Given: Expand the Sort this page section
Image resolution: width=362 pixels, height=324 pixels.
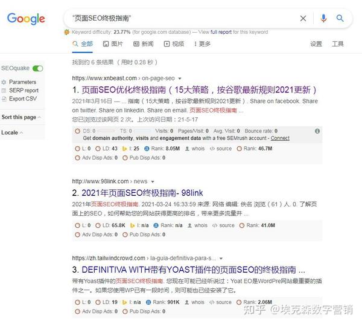Looking at the screenshot, I should point(21,117).
